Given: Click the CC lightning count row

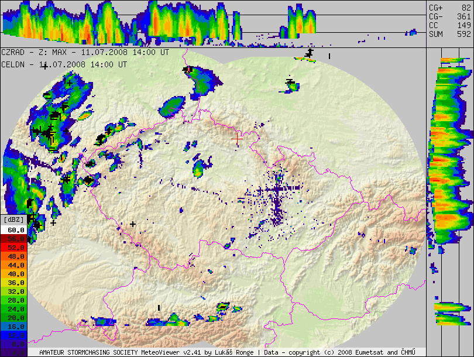Looking at the screenshot, I should tap(449, 26).
